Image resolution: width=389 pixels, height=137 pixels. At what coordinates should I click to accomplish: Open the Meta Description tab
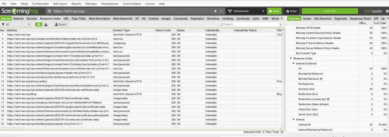(100, 19)
